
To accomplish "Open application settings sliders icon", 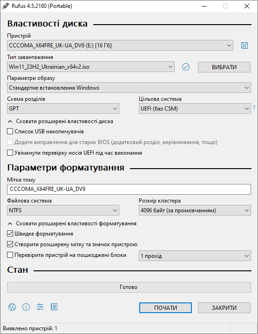I will 40,307.
